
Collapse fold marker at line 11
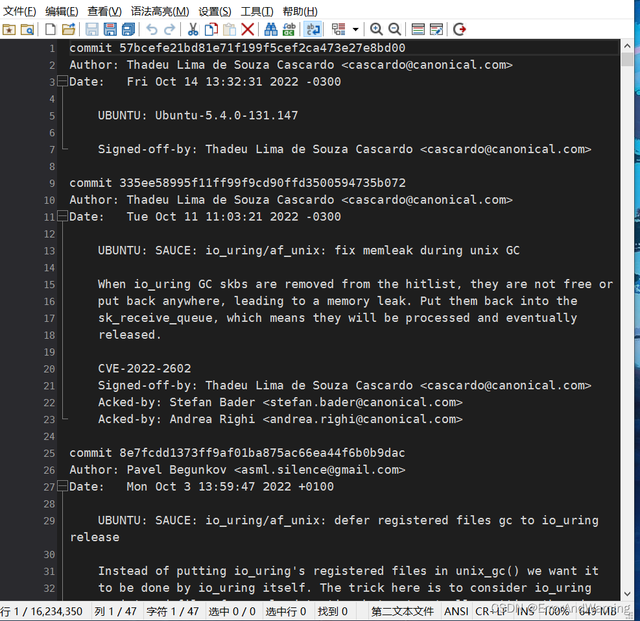point(62,215)
